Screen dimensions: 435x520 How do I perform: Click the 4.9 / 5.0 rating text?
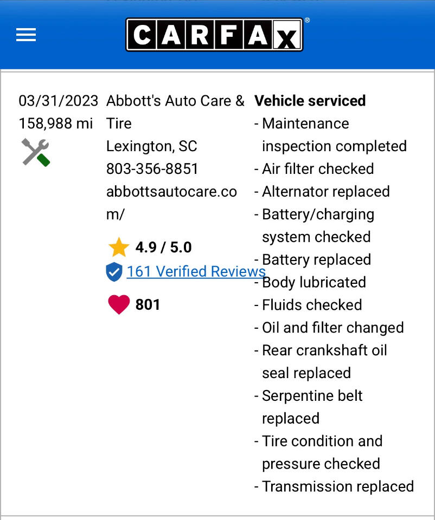point(163,247)
